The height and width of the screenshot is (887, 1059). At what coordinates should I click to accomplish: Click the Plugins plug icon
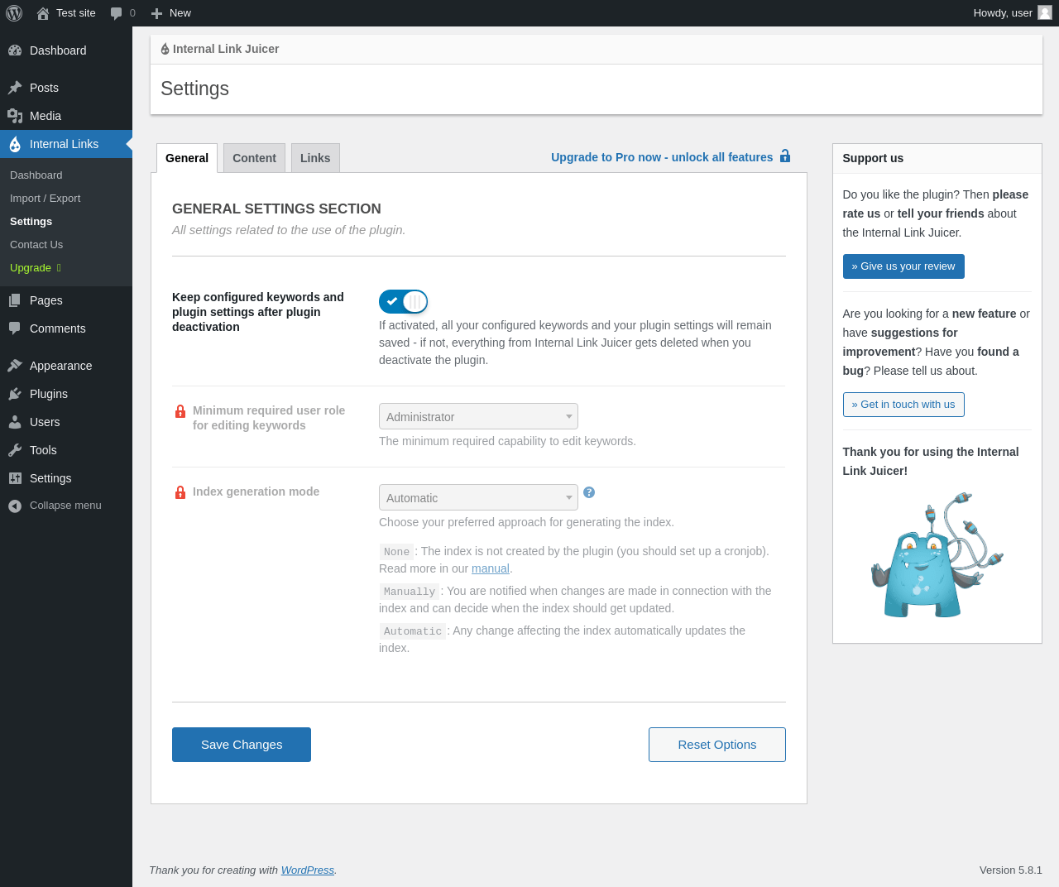click(x=15, y=394)
